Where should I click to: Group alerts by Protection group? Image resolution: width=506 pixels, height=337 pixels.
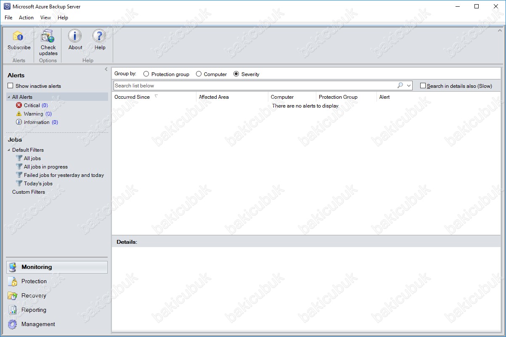(x=146, y=74)
